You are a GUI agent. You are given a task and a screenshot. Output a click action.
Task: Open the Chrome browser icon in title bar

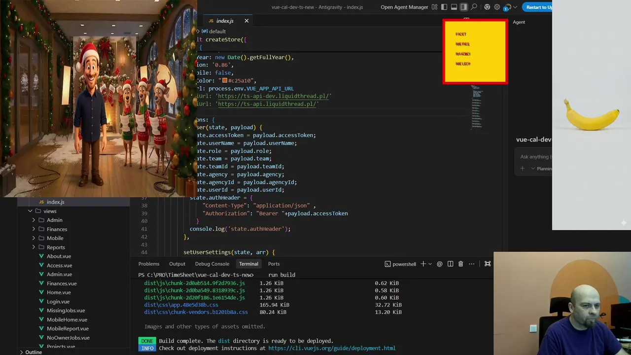(487, 7)
